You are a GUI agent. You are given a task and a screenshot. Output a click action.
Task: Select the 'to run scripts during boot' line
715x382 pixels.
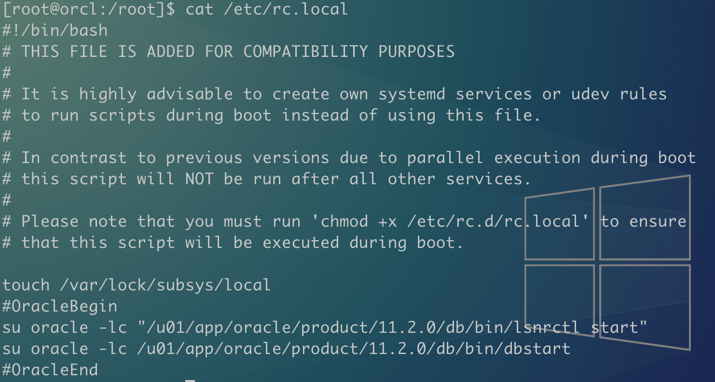pyautogui.click(x=272, y=115)
